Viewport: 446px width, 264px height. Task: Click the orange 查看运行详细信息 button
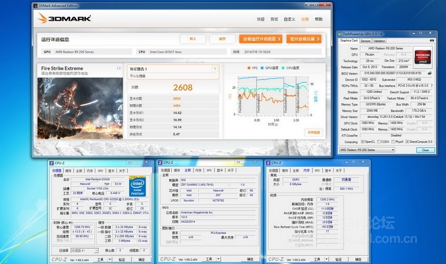click(260, 39)
